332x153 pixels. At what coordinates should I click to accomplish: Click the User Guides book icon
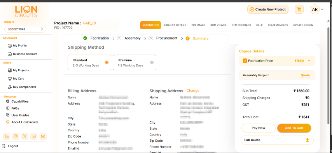(x=8, y=115)
